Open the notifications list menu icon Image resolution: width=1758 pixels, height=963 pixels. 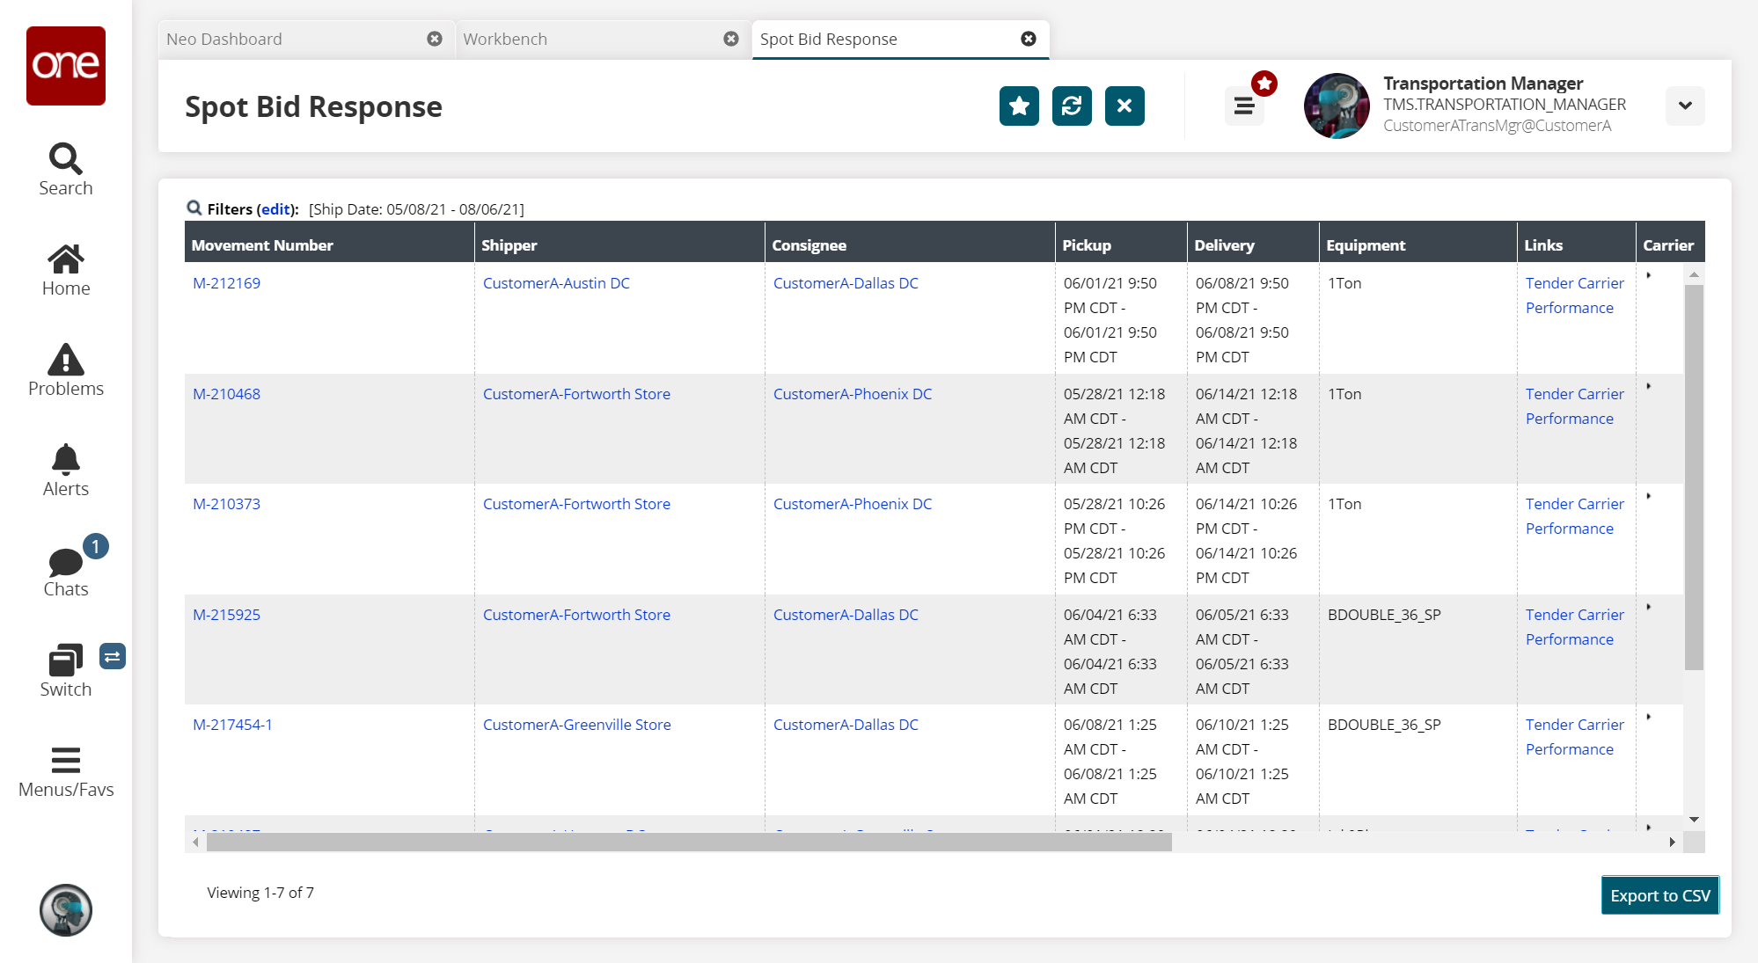click(1244, 106)
